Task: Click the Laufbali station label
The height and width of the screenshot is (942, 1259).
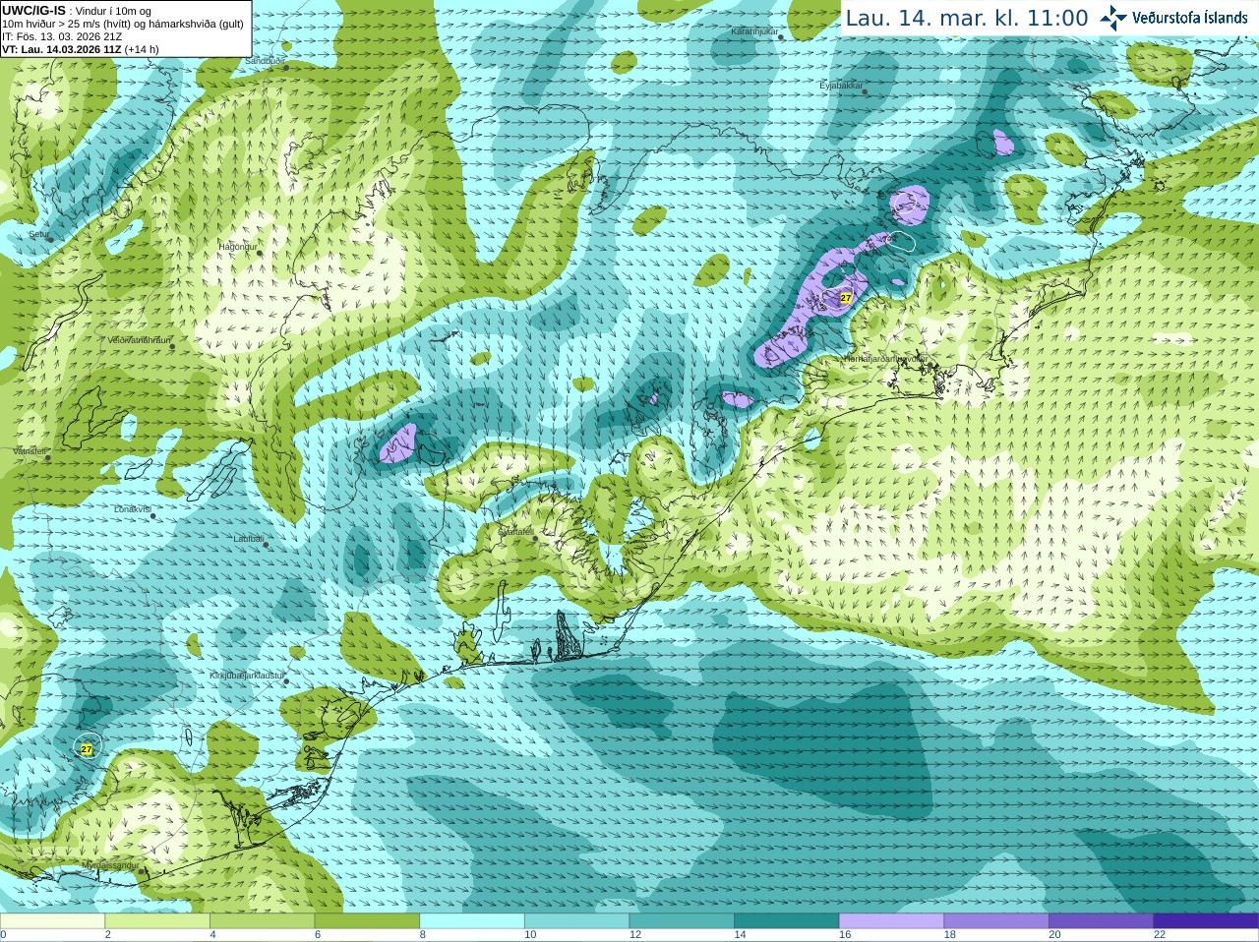Action: click(248, 538)
